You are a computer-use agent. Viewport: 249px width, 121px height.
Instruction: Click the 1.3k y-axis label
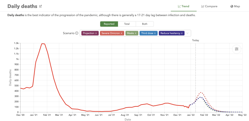tap(16, 43)
